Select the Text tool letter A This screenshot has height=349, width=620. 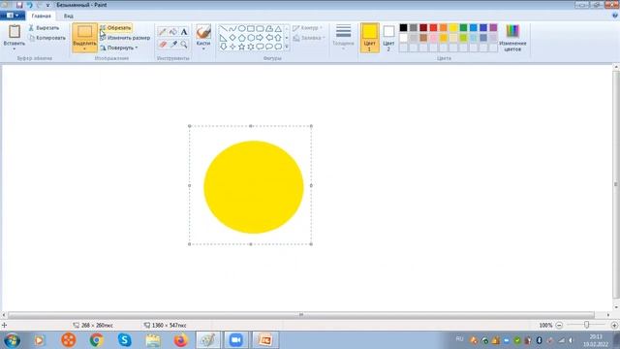[184, 32]
